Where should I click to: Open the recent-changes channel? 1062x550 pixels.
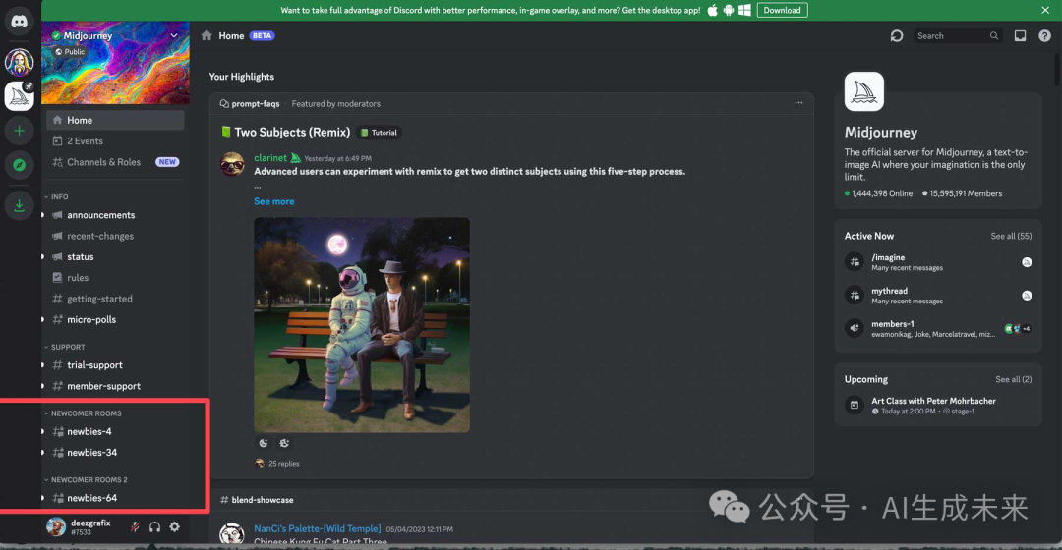(115, 236)
